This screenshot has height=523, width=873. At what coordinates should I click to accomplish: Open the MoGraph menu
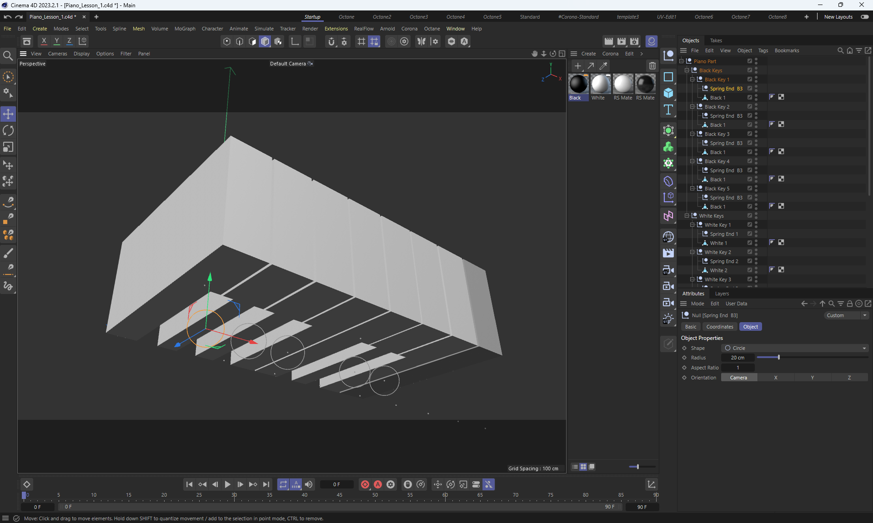pyautogui.click(x=185, y=29)
